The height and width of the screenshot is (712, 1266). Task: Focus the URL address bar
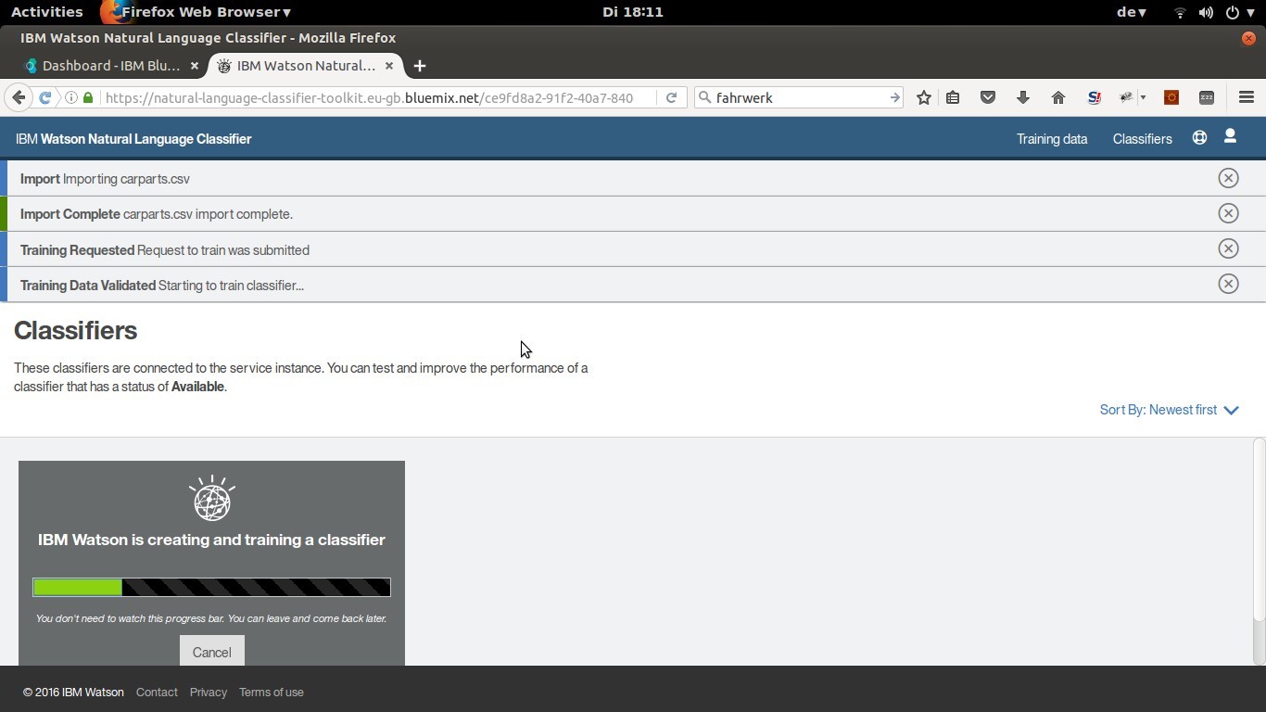click(368, 97)
